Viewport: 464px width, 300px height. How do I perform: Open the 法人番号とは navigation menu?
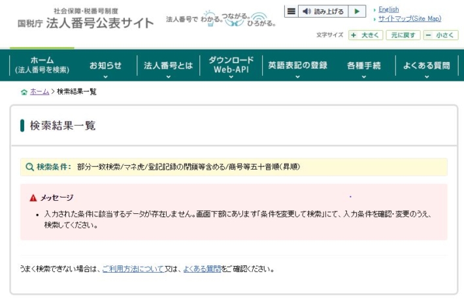tap(169, 65)
